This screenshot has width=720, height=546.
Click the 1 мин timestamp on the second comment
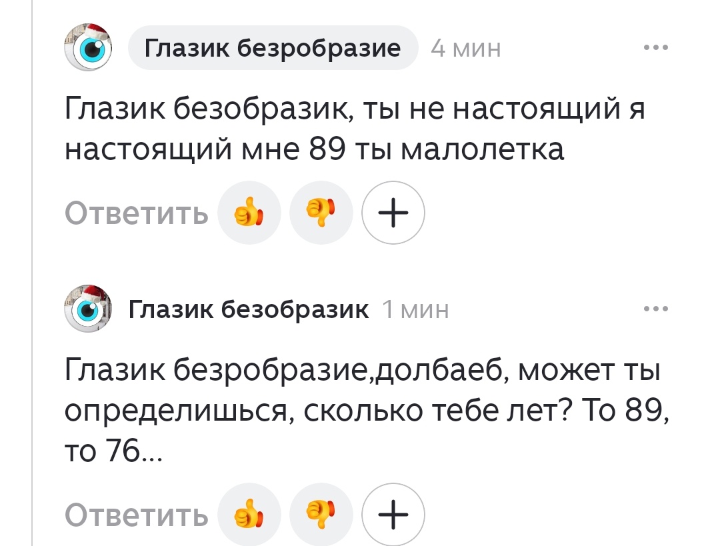click(x=415, y=309)
